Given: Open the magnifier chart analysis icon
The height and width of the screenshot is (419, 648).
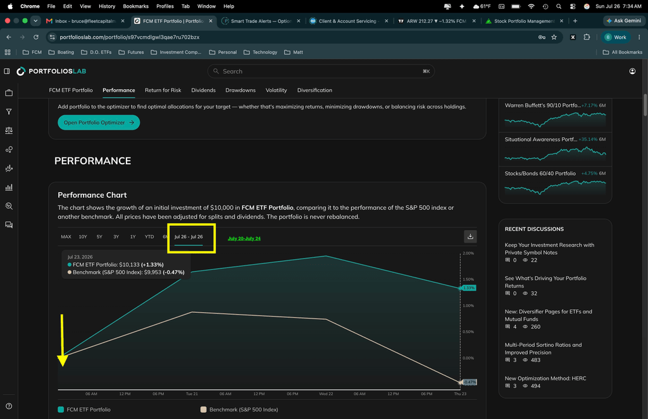Looking at the screenshot, I should click(x=9, y=206).
